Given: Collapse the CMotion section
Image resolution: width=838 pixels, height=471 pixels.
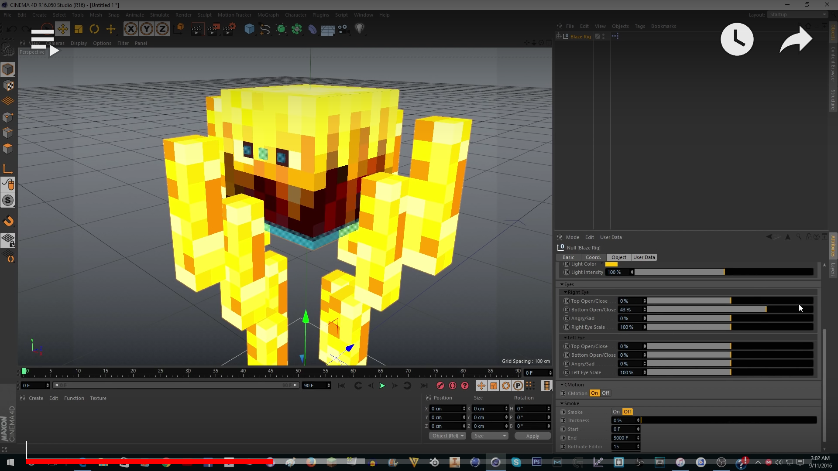Looking at the screenshot, I should tap(562, 385).
